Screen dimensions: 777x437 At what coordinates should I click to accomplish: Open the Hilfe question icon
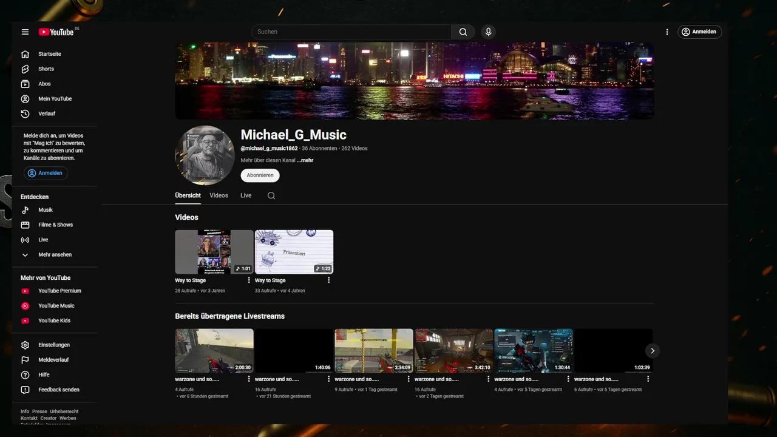(x=25, y=375)
